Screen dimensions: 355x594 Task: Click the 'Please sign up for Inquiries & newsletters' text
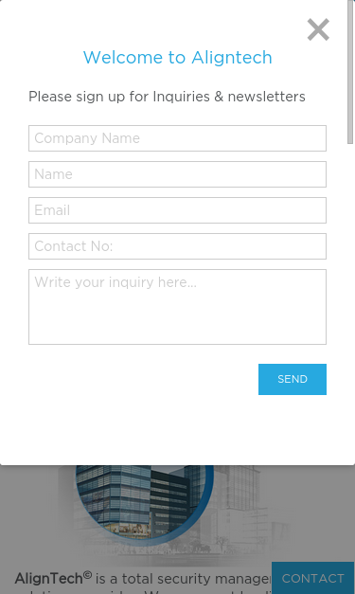(167, 97)
